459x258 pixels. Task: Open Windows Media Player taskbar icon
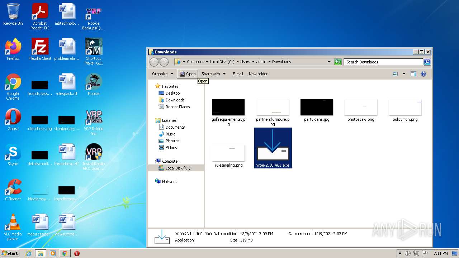pos(53,253)
